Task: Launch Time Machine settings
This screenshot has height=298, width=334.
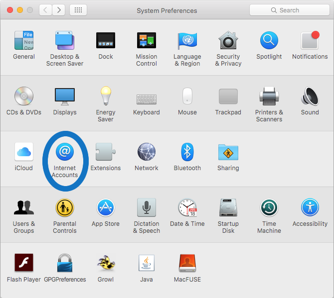Action: [x=269, y=208]
